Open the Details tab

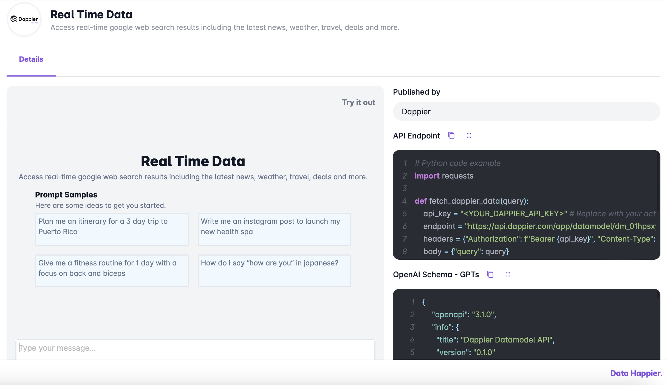pos(31,59)
